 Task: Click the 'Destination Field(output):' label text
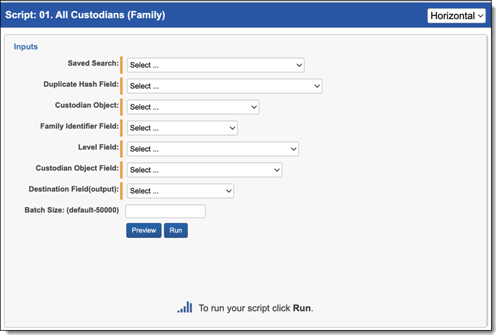[x=74, y=189]
